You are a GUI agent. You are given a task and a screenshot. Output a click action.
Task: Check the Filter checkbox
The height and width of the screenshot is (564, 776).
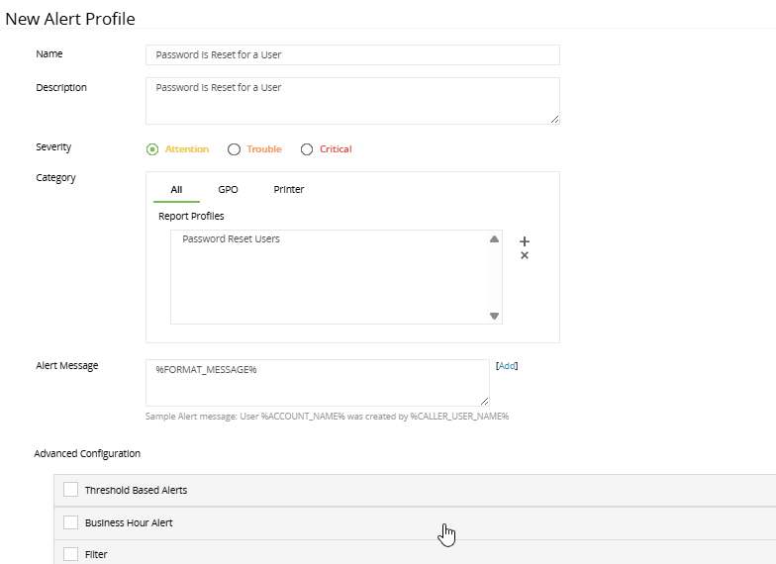click(x=70, y=554)
